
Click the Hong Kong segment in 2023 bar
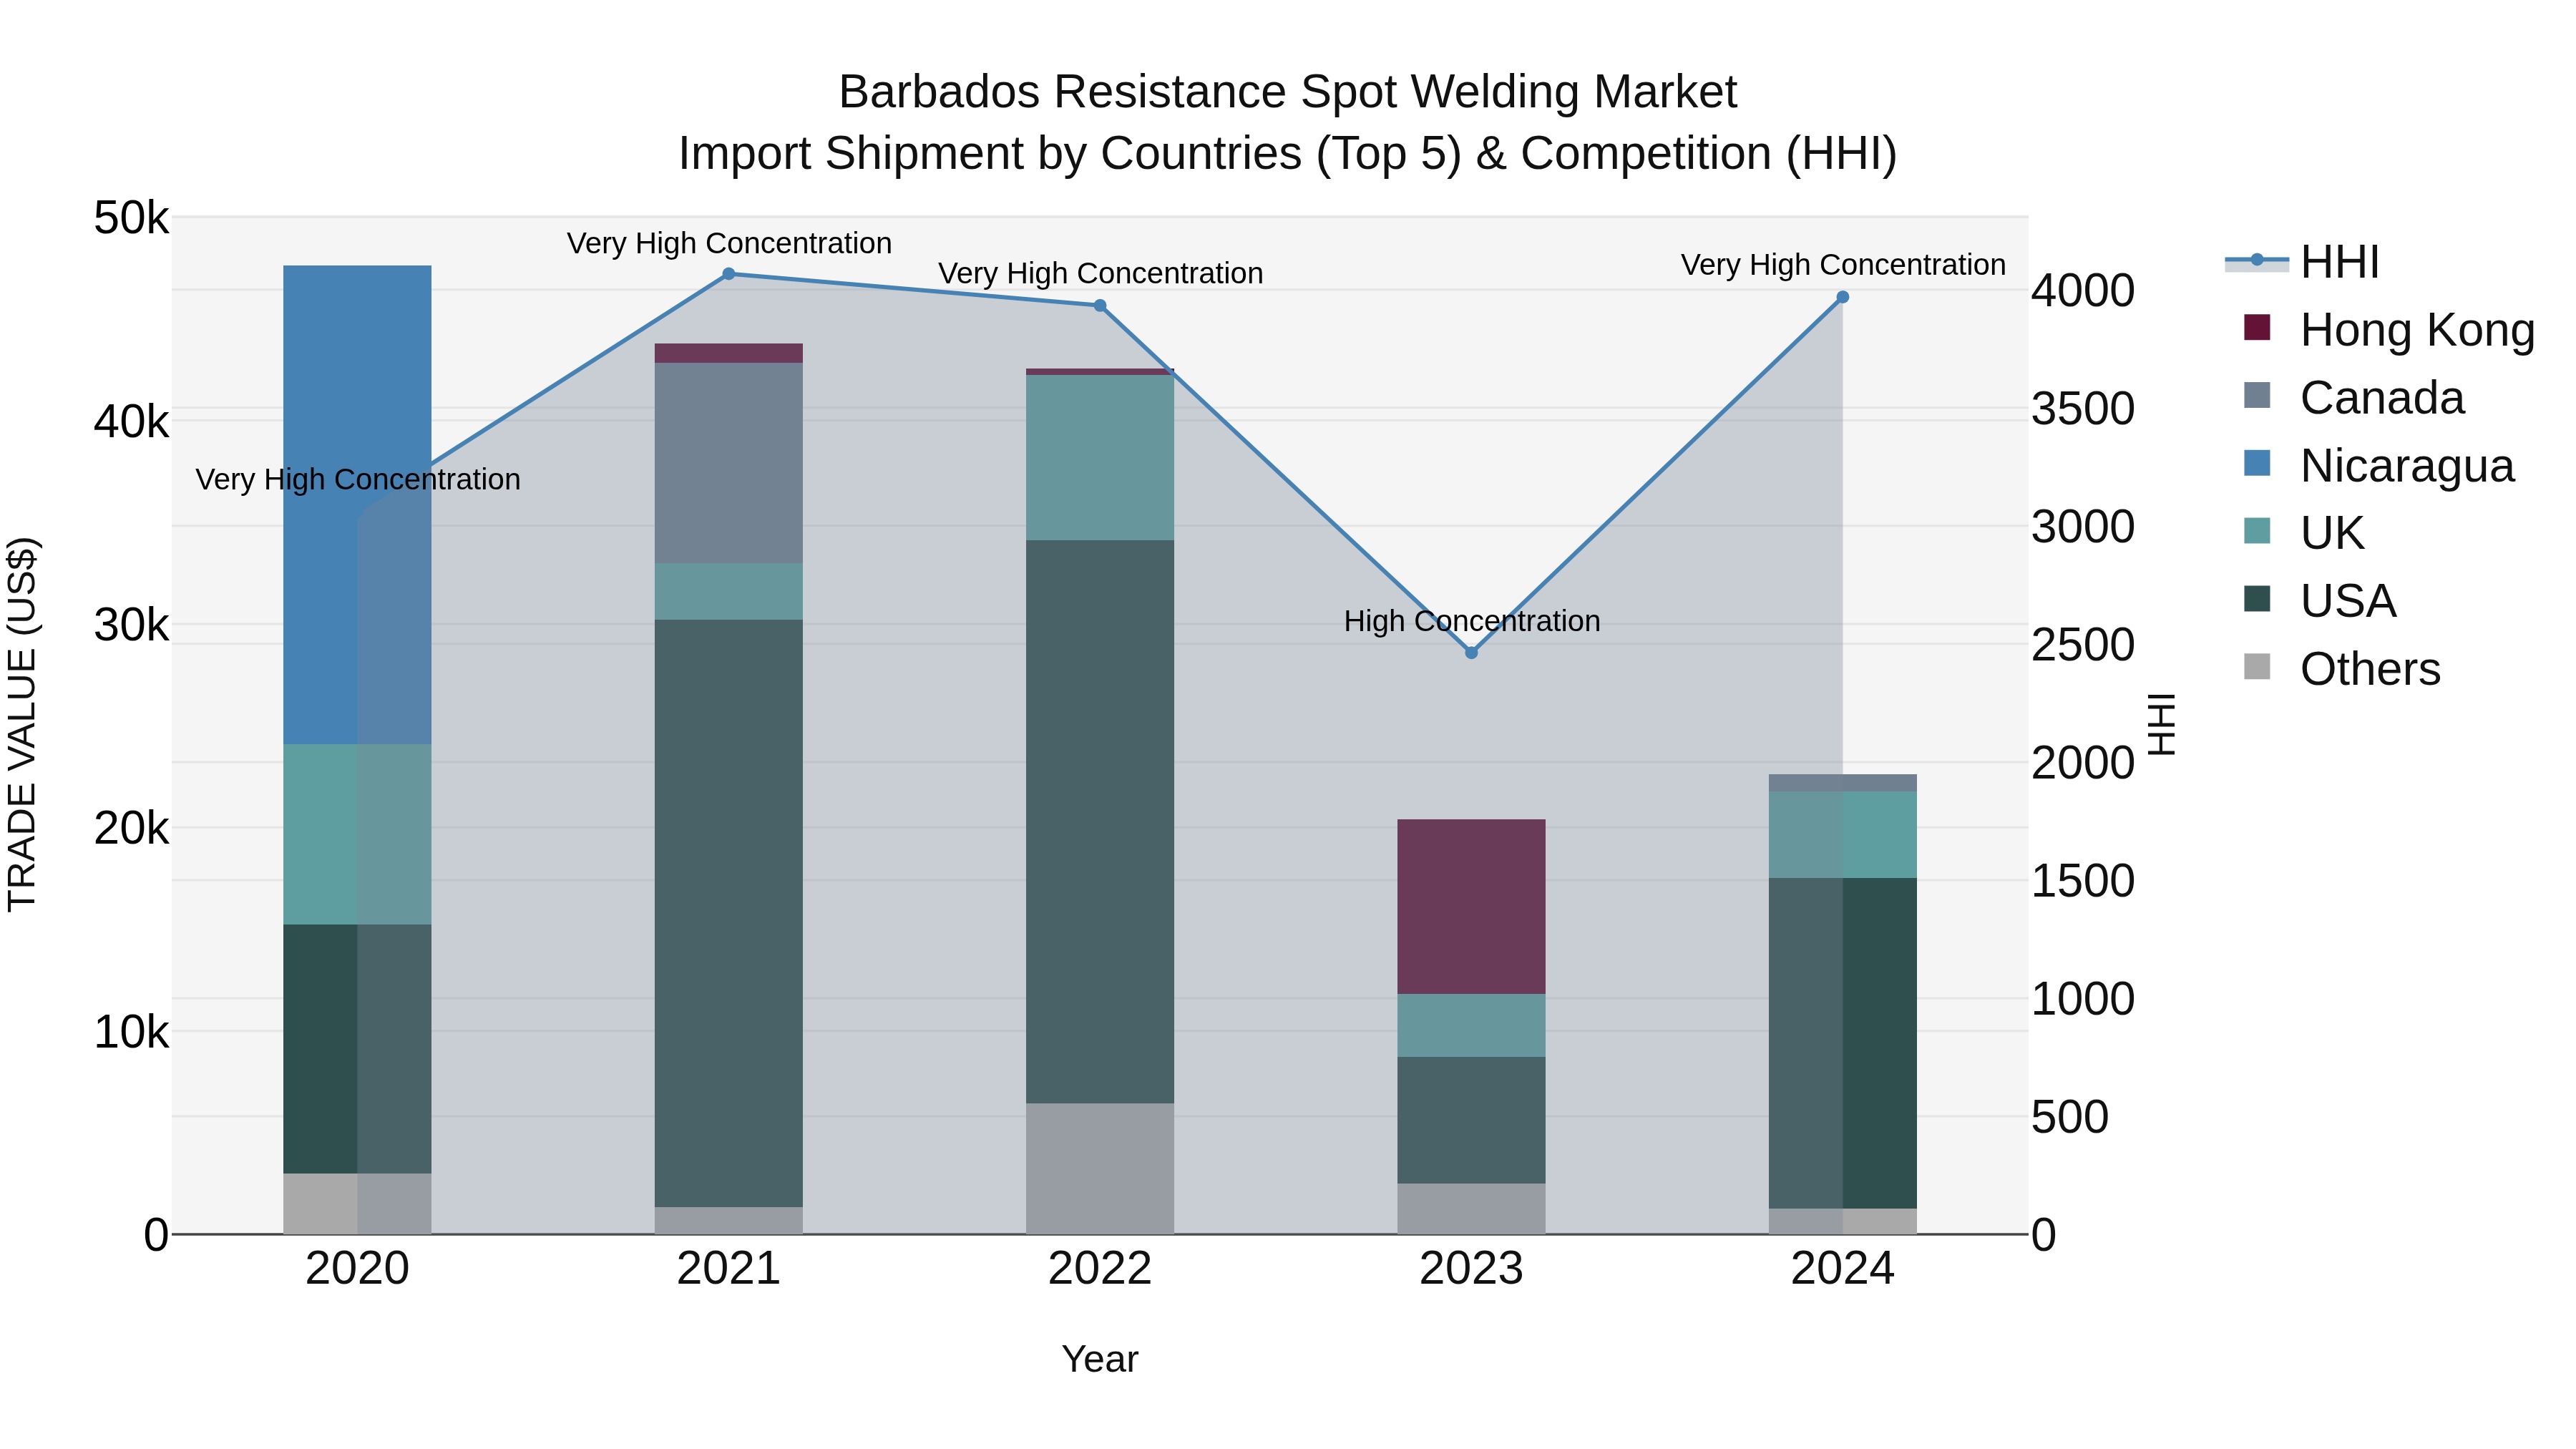(1471, 907)
